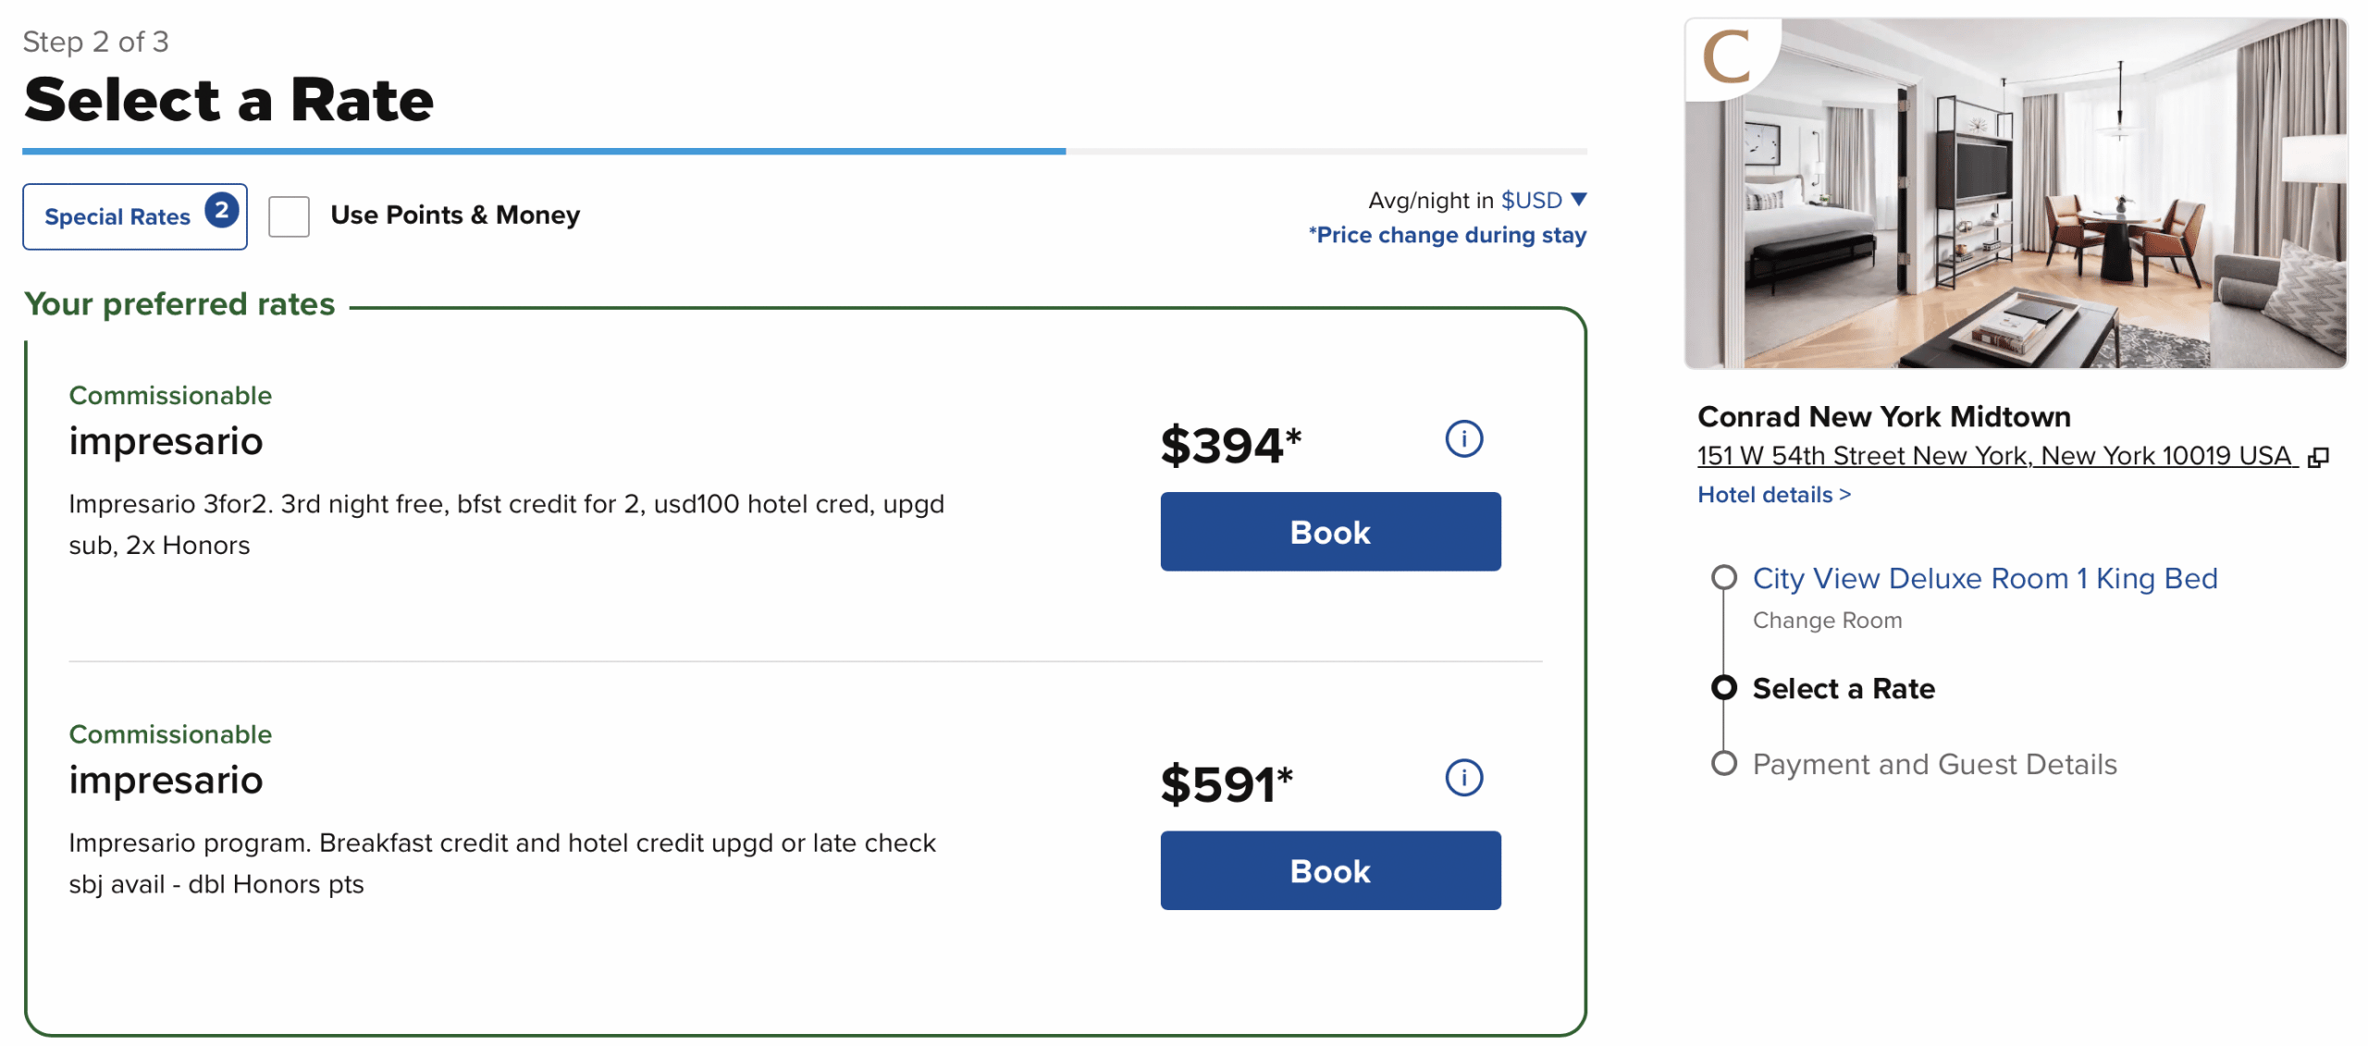This screenshot has width=2368, height=1046.
Task: Click the room selection step circle
Action: tap(1723, 578)
